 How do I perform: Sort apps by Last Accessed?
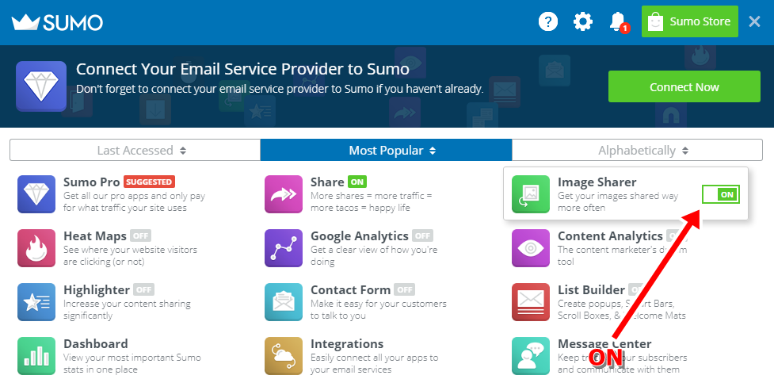point(135,150)
